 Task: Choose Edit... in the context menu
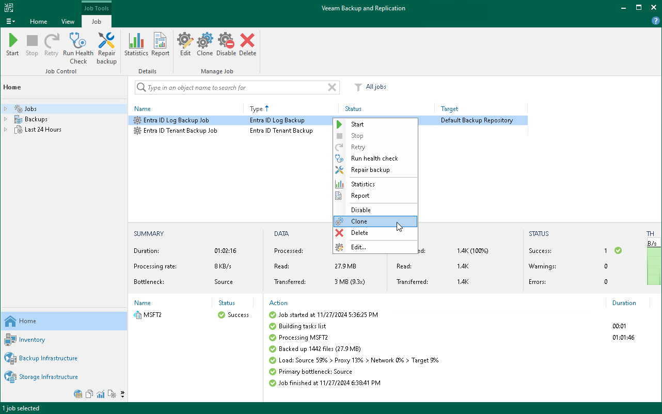tap(375, 247)
